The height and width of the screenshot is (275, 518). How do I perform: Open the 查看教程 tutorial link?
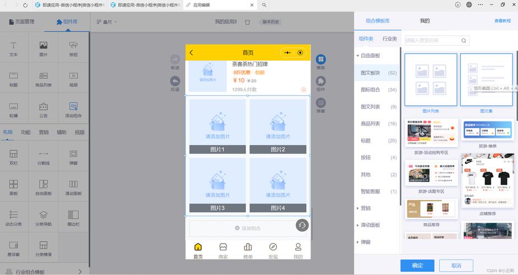pyautogui.click(x=503, y=21)
